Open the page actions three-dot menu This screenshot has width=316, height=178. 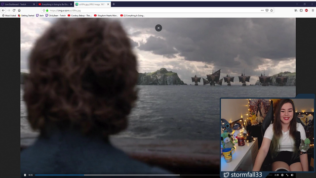(262, 10)
